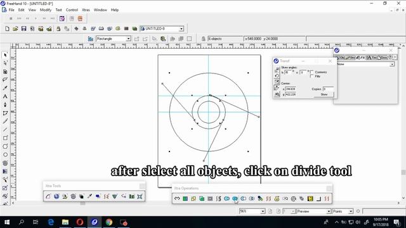Open the Modify menu
The width and height of the screenshot is (406, 228).
(x=46, y=10)
